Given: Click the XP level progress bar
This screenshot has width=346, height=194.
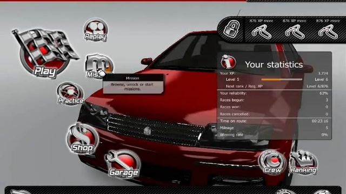Looking at the screenshot, I should pyautogui.click(x=282, y=79).
